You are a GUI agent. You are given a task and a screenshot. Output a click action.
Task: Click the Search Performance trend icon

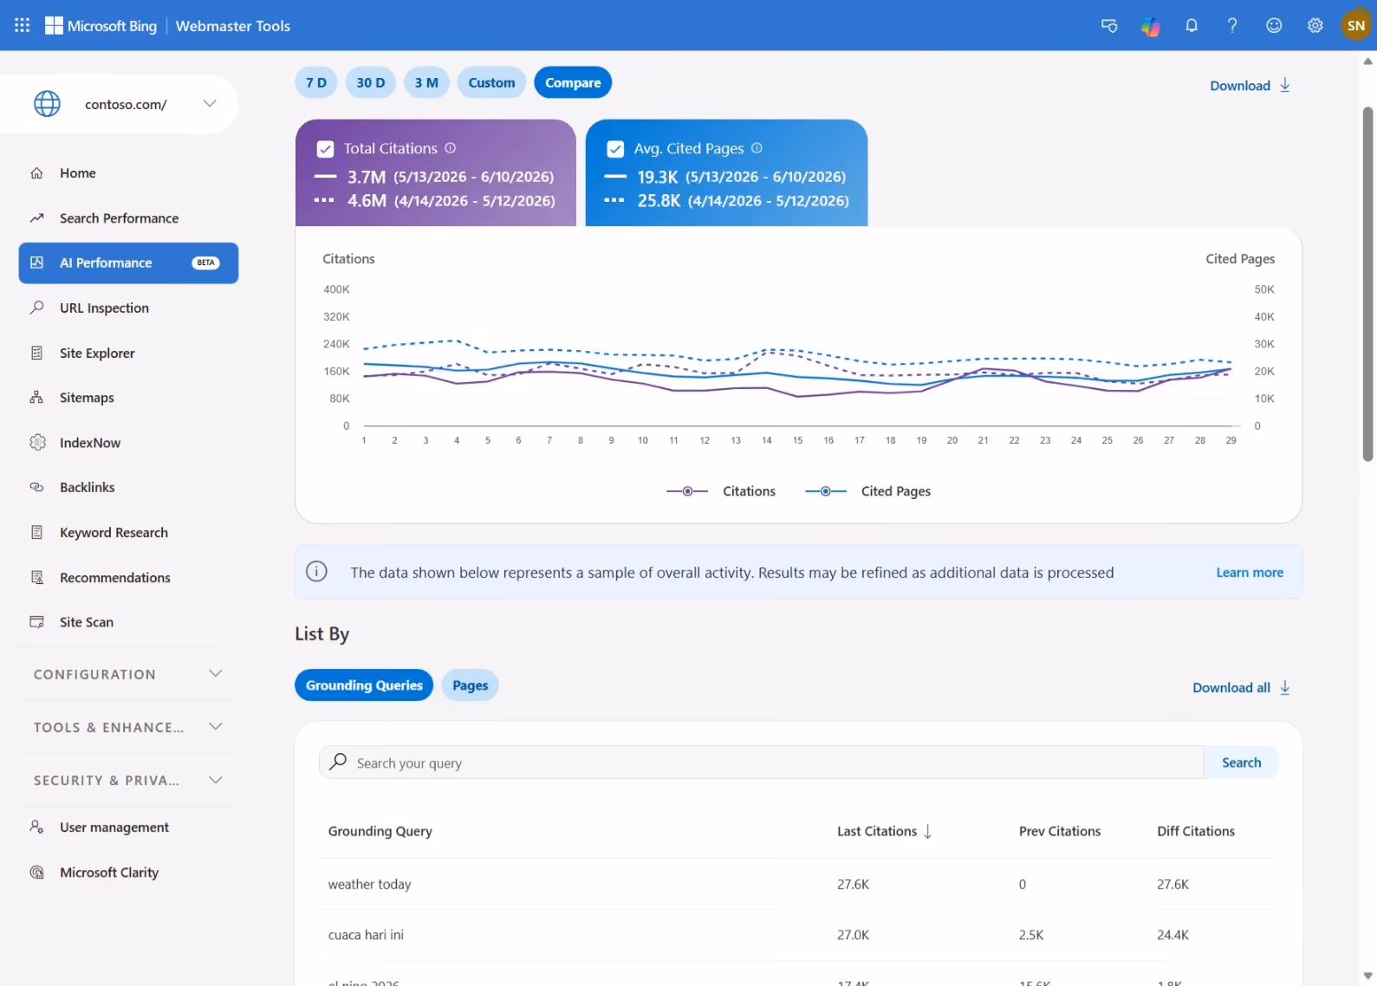point(36,218)
